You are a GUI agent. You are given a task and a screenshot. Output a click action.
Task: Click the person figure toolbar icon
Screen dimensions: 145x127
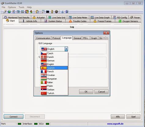[31, 12]
